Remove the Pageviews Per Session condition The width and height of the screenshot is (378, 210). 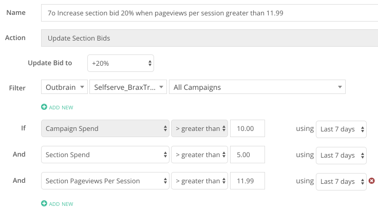(x=372, y=181)
